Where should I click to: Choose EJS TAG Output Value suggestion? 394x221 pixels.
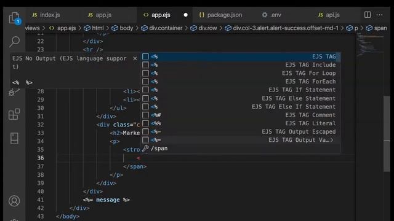click(x=241, y=140)
